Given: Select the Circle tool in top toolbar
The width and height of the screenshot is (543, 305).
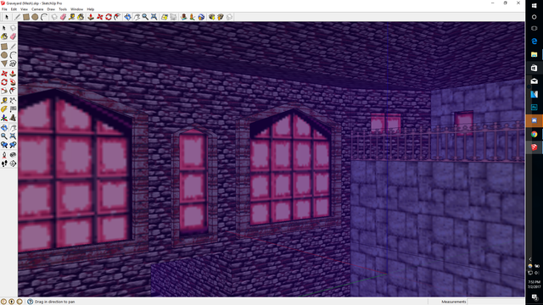Looking at the screenshot, I should pyautogui.click(x=35, y=17).
